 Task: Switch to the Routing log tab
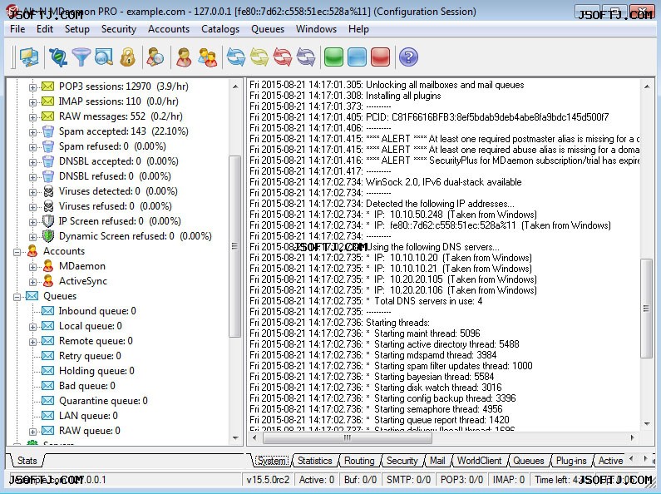tap(359, 461)
